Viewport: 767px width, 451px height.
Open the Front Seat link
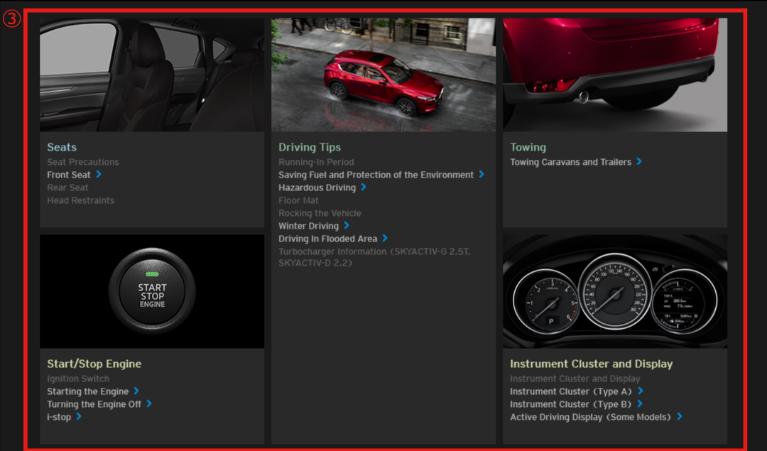69,175
